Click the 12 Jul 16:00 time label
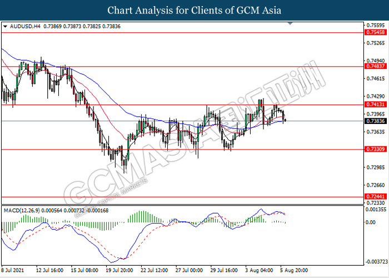The image size is (389, 278). [x=49, y=270]
